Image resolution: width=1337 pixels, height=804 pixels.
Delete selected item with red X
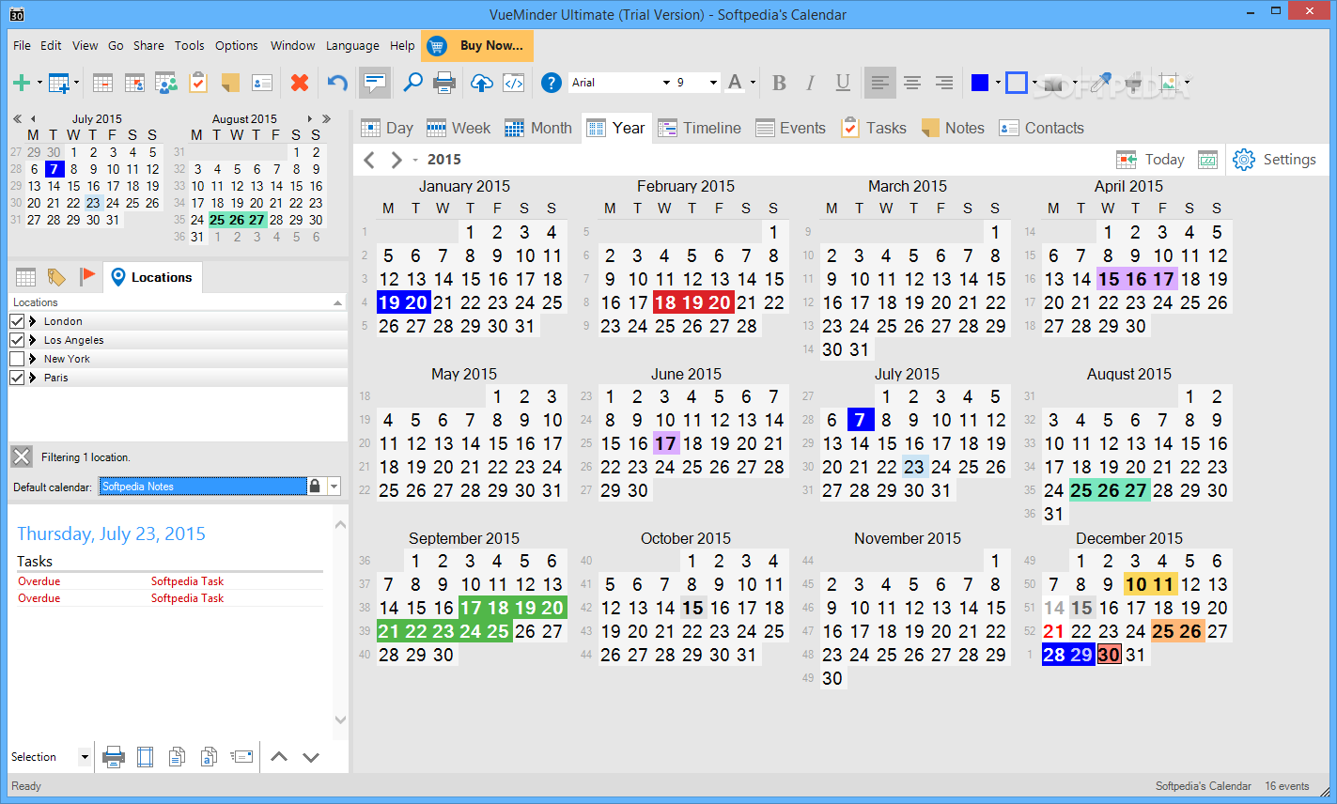[x=300, y=83]
